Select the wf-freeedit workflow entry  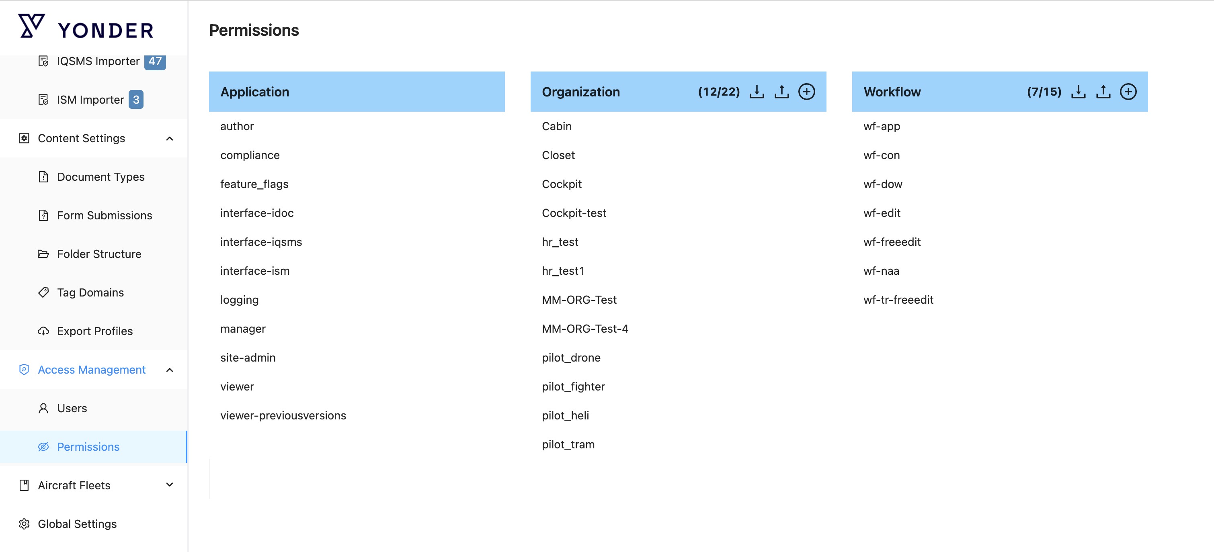click(892, 242)
